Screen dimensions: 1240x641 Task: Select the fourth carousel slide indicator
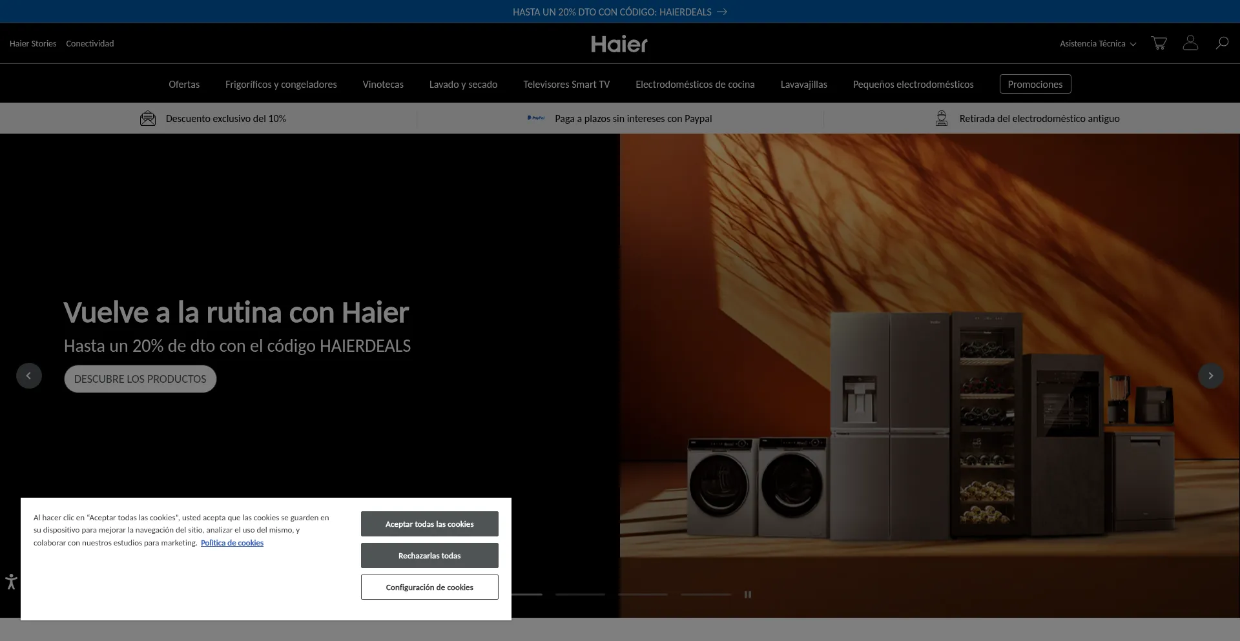tap(706, 595)
